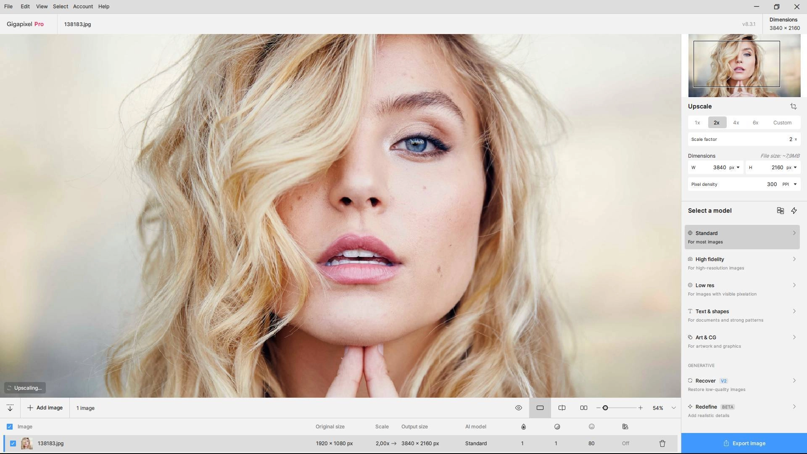
Task: Expand the Redefine model chevron
Action: coord(794,406)
